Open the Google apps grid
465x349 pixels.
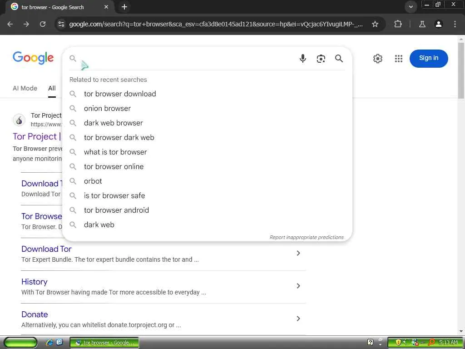point(399,59)
